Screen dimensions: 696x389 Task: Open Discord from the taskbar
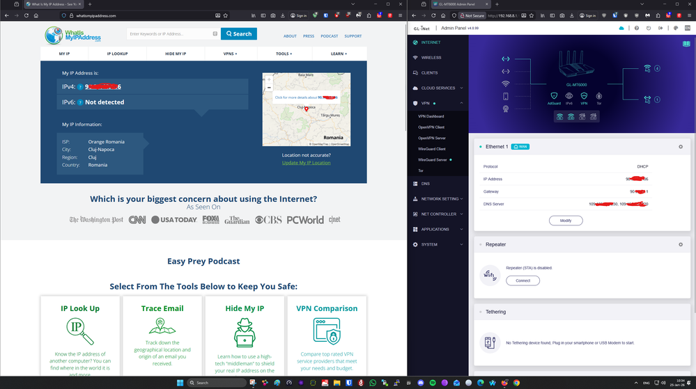click(x=420, y=383)
